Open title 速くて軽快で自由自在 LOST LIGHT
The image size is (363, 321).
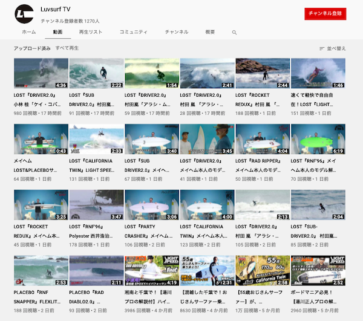(312, 100)
